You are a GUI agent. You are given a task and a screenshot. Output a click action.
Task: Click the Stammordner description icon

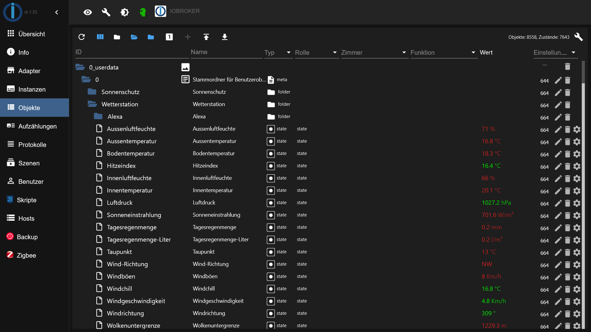coord(185,79)
